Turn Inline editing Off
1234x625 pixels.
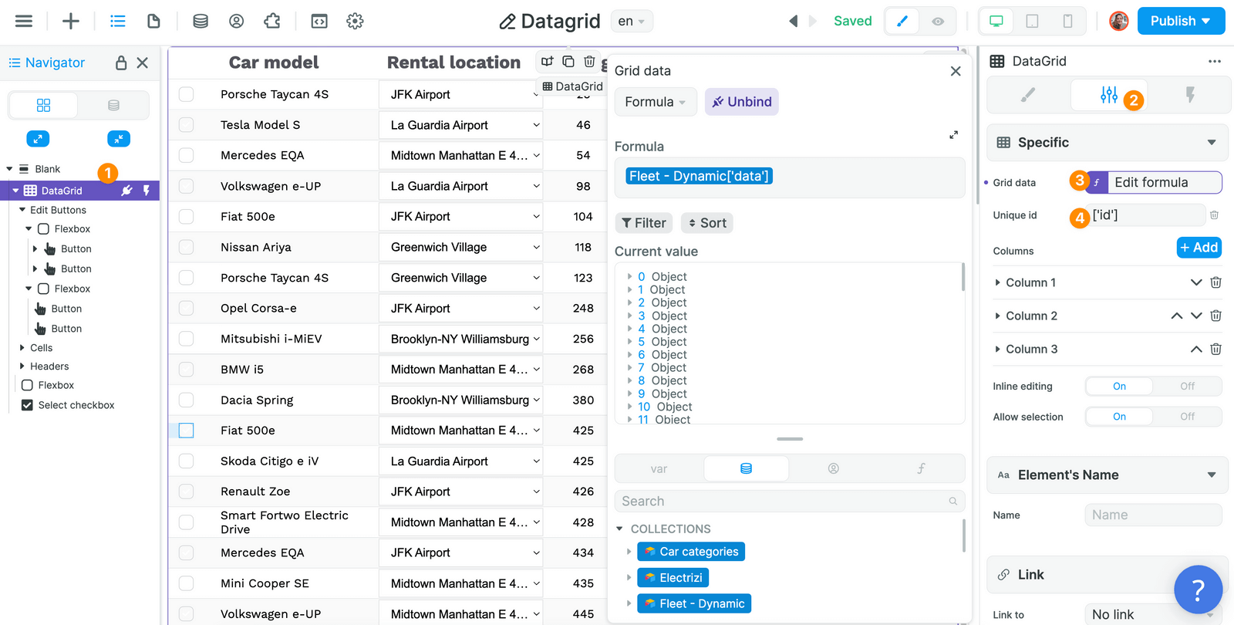tap(1187, 386)
